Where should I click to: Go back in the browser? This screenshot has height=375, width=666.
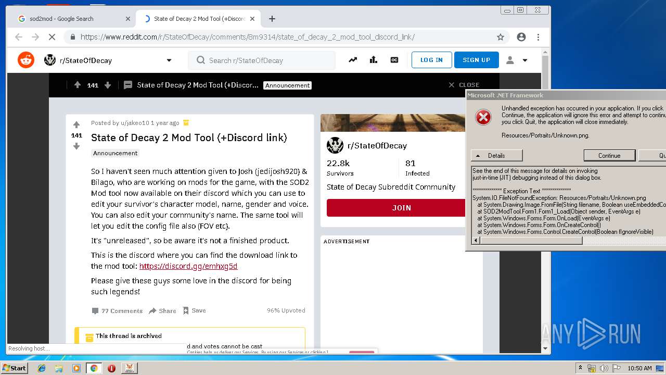19,37
